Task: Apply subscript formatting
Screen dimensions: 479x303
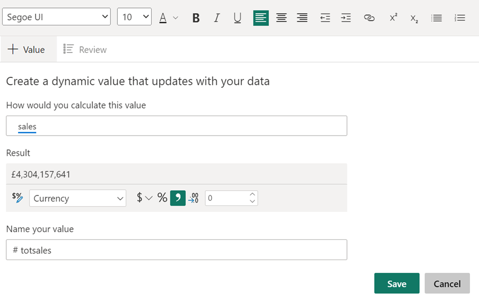Action: [x=414, y=18]
